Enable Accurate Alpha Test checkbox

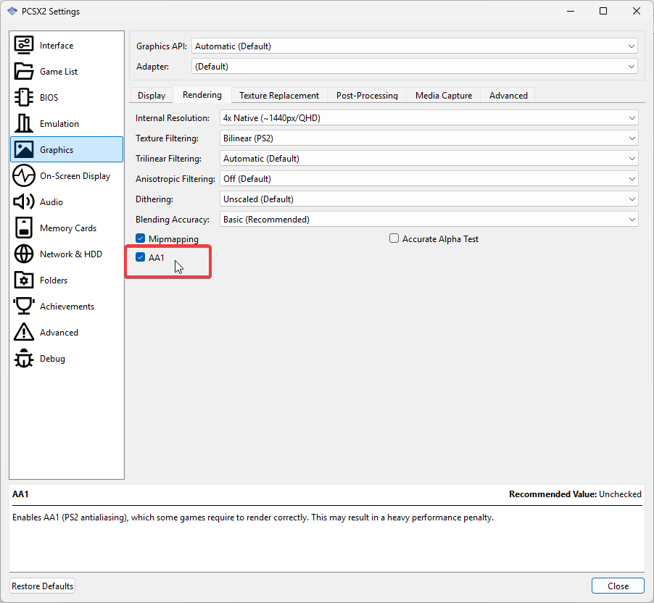394,238
